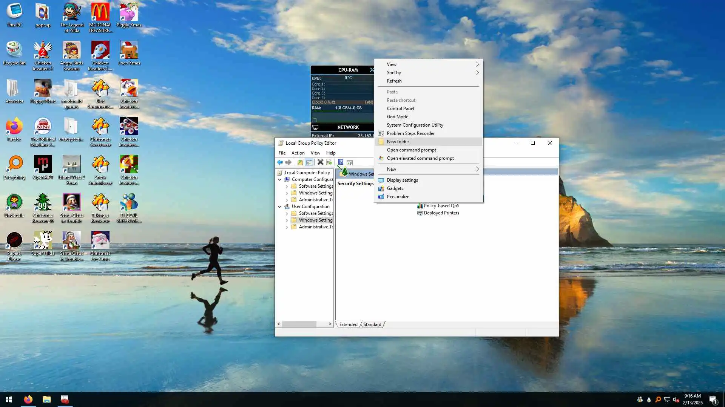This screenshot has height=407, width=725.
Task: Expand Administrative Templates under User Configuration
Action: [287, 227]
